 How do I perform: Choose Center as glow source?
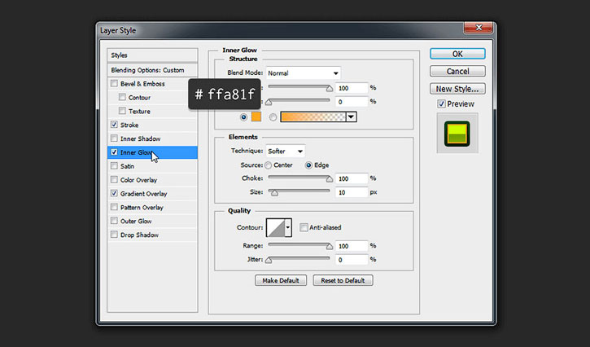[268, 165]
